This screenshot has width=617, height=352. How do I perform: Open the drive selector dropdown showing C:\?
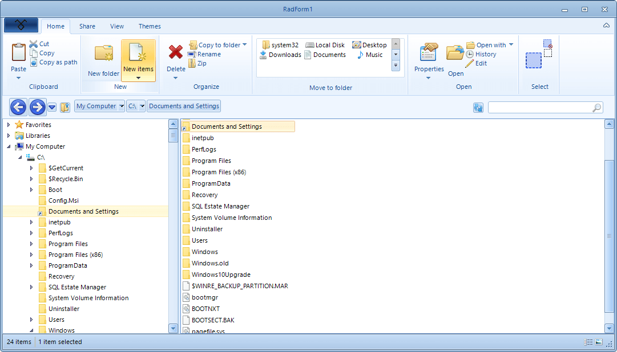coord(135,105)
